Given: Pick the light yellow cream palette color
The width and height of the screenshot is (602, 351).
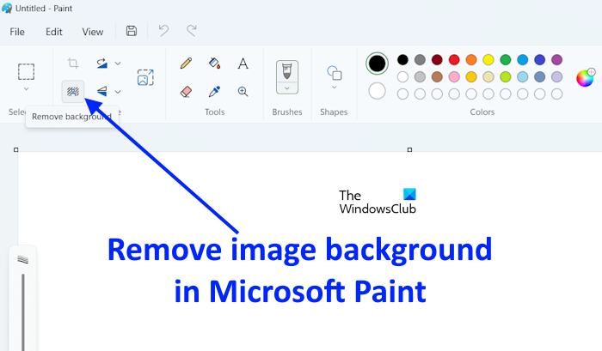Looking at the screenshot, I should [x=488, y=77].
